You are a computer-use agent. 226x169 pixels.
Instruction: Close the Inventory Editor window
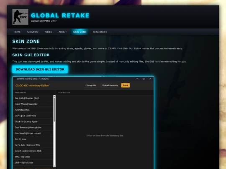tap(150, 79)
